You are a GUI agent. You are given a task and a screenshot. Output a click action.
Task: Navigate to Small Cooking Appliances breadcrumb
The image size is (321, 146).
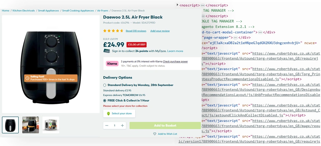pyautogui.click(x=78, y=11)
